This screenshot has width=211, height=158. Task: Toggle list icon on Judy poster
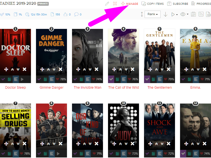(x=124, y=154)
